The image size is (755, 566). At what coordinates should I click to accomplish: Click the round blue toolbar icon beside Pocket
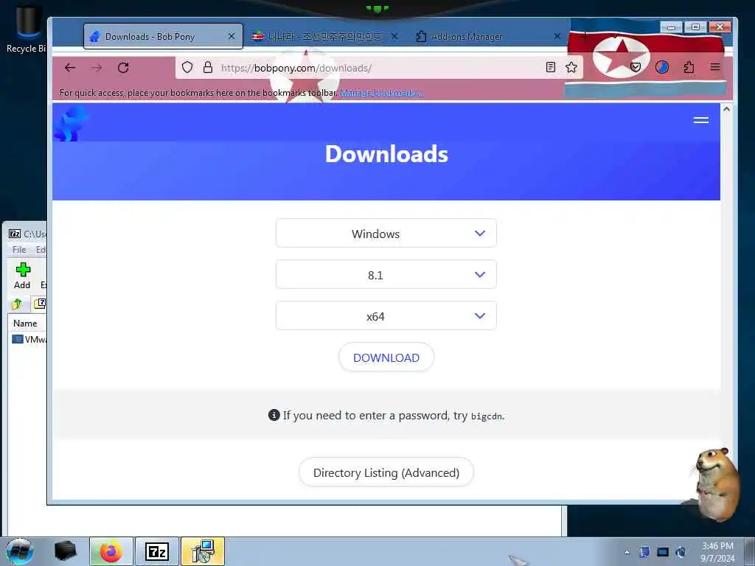(662, 67)
